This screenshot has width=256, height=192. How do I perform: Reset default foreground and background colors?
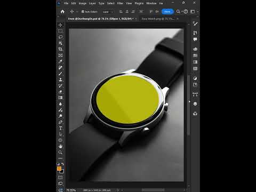(x=58, y=164)
